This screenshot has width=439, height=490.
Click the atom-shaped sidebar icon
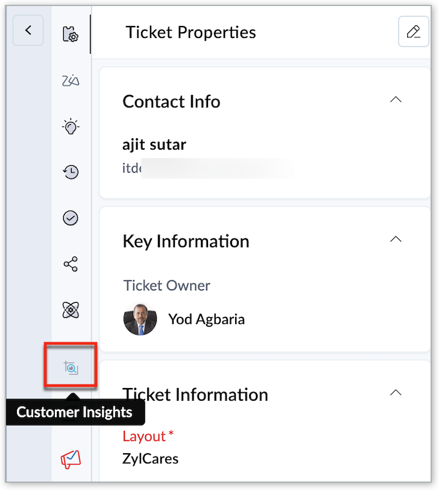click(x=71, y=310)
